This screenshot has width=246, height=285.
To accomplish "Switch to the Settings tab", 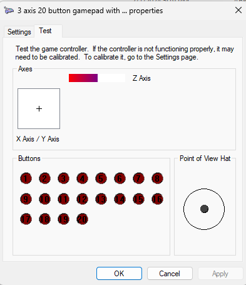I will tap(19, 32).
